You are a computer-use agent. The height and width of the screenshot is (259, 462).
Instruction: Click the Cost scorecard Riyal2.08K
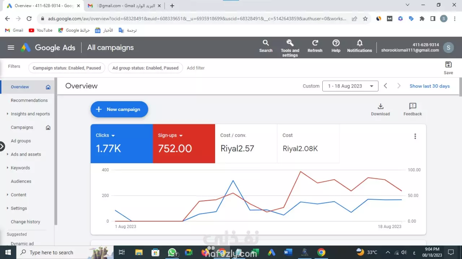click(x=308, y=143)
